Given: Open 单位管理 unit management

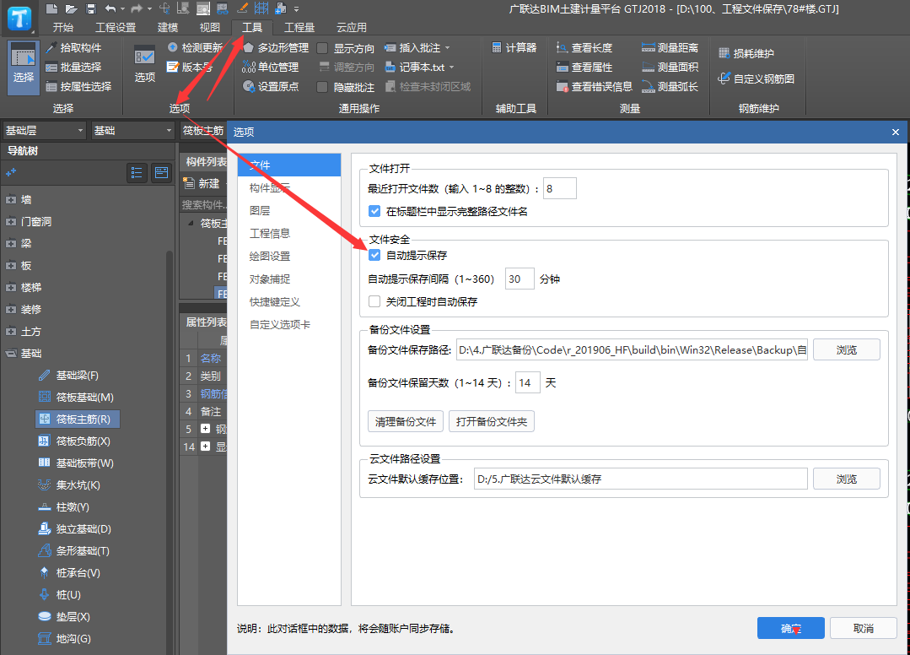Looking at the screenshot, I should (x=271, y=68).
